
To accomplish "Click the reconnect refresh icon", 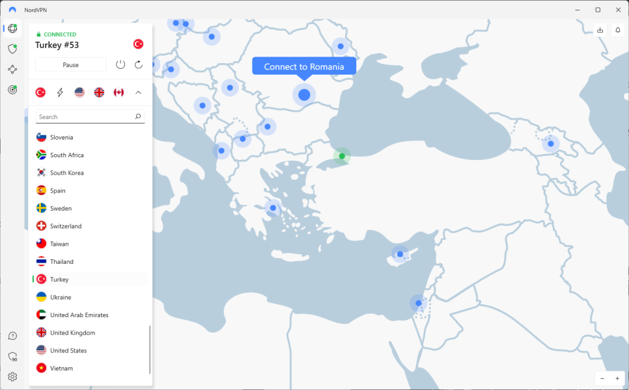I will [139, 64].
